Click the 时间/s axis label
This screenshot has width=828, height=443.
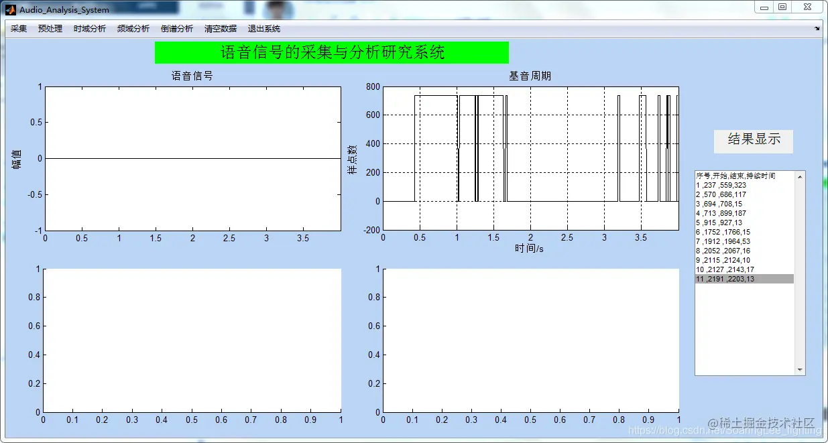[x=530, y=249]
